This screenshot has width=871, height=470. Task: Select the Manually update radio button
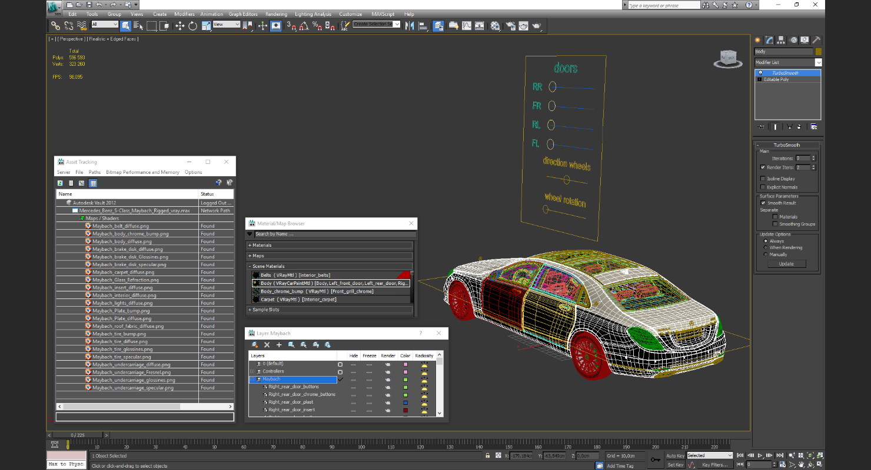pos(765,254)
